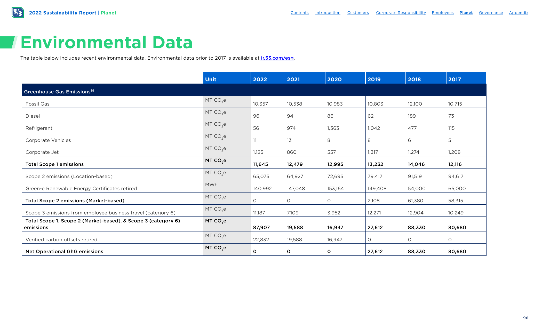Select the 2022 column header
This screenshot has width=542, height=329.
[268, 78]
